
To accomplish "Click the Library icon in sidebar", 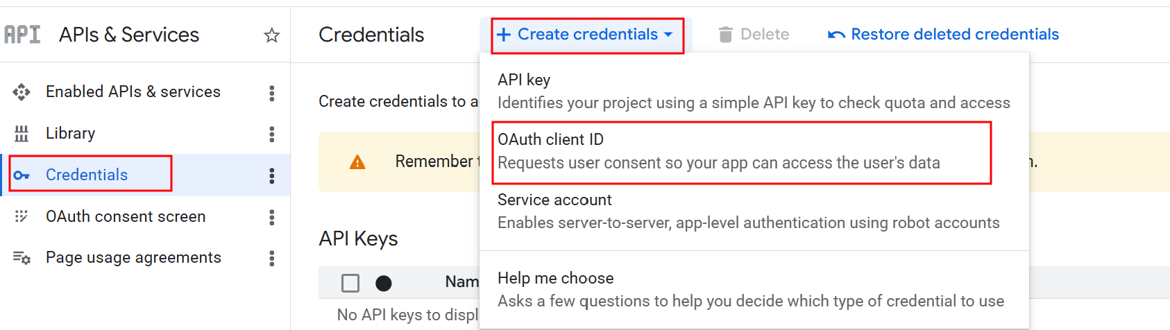I will (22, 133).
